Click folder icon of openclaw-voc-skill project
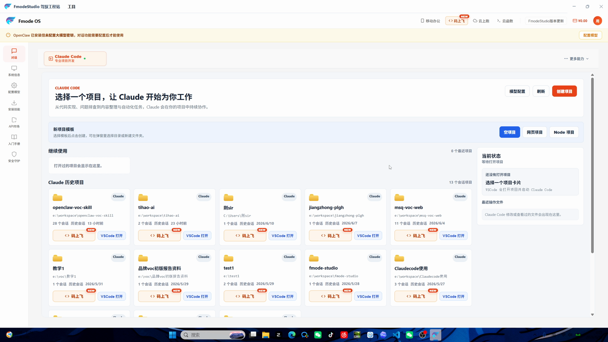The width and height of the screenshot is (608, 342). (x=57, y=198)
